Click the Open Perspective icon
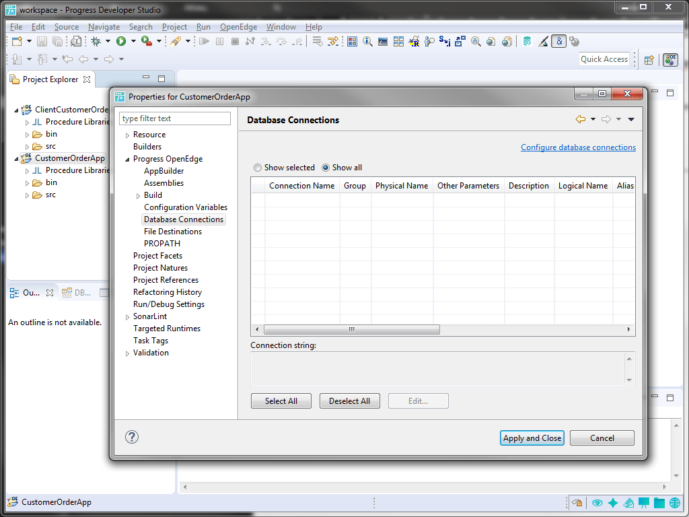Image resolution: width=689 pixels, height=517 pixels. (x=649, y=59)
